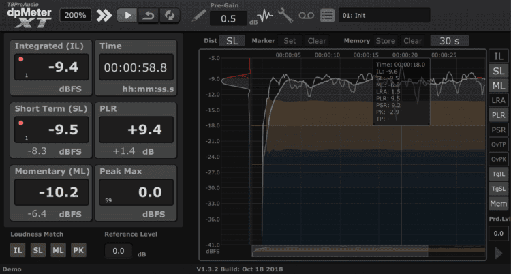Change the 30 s graph time range

click(450, 41)
